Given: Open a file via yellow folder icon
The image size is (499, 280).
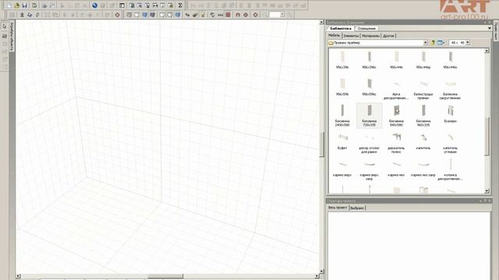Looking at the screenshot, I should [x=16, y=5].
